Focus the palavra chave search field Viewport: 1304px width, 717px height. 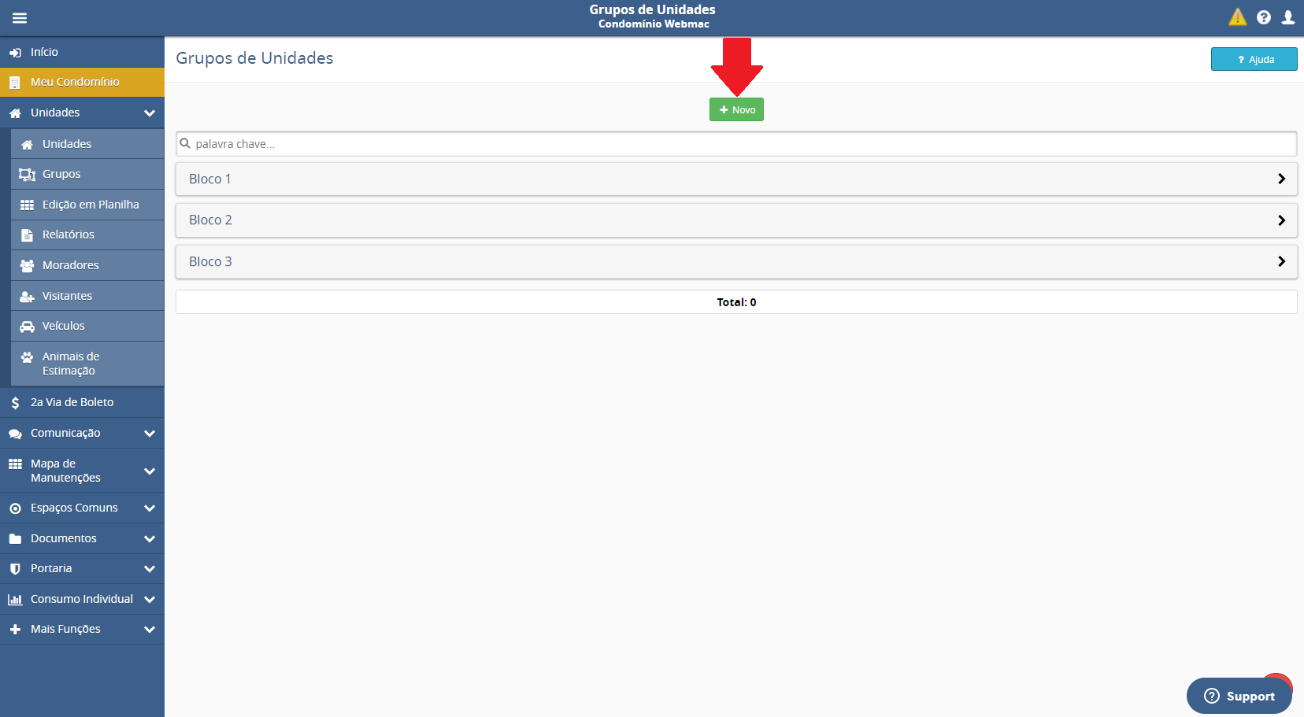pyautogui.click(x=736, y=144)
